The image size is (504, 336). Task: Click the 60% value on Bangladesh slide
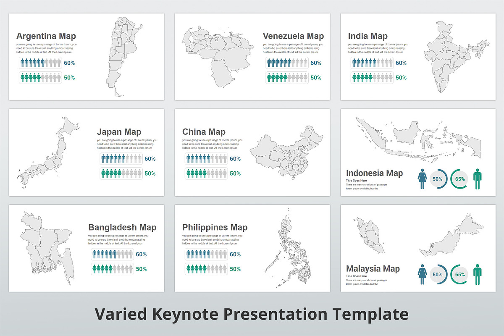[x=141, y=254]
